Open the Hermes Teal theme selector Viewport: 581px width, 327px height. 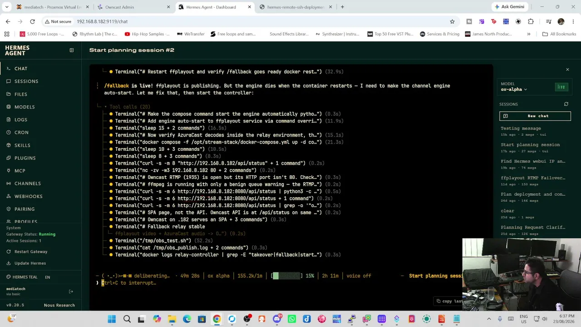coord(22,277)
